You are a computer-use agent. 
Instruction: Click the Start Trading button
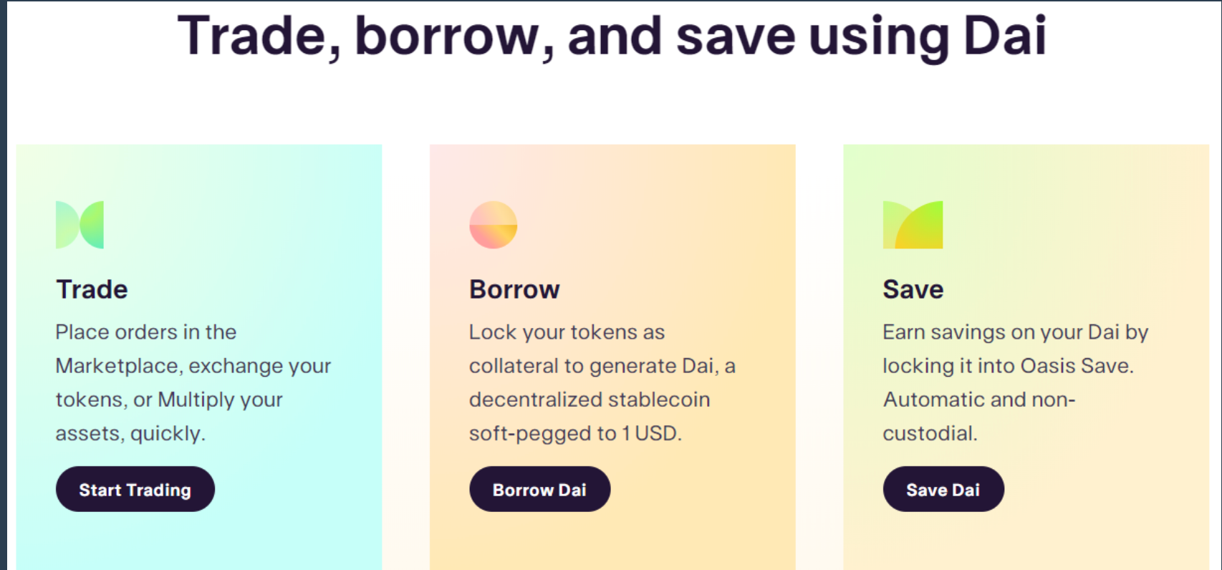click(x=135, y=489)
